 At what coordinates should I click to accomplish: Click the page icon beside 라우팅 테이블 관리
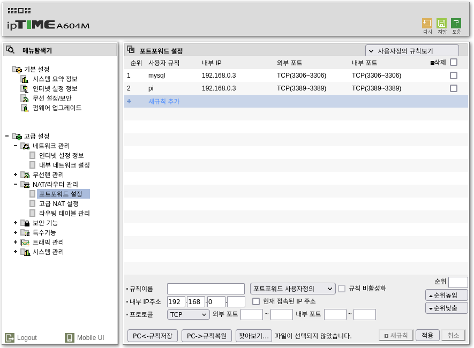32,213
